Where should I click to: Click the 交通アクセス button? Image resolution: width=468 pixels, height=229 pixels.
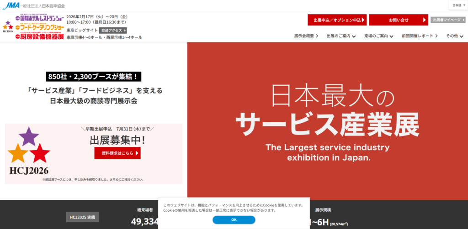tap(113, 30)
